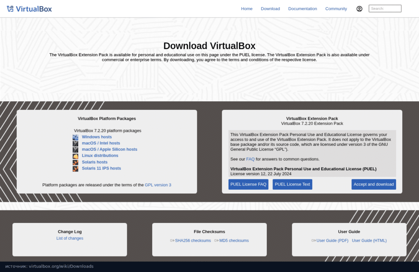Open the SHA256 checksums link
Screen dimensions: 419x272
pos(193,241)
